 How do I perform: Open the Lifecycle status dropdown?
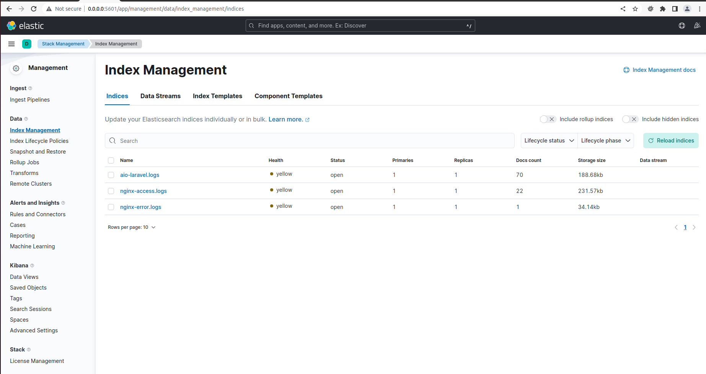click(549, 141)
